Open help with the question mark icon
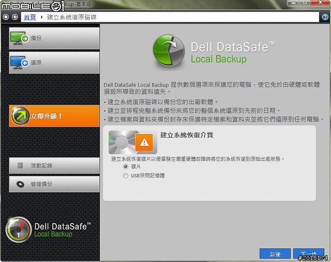This screenshot has height=262, width=331. tap(325, 17)
